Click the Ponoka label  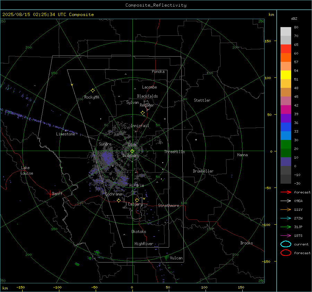pos(158,72)
